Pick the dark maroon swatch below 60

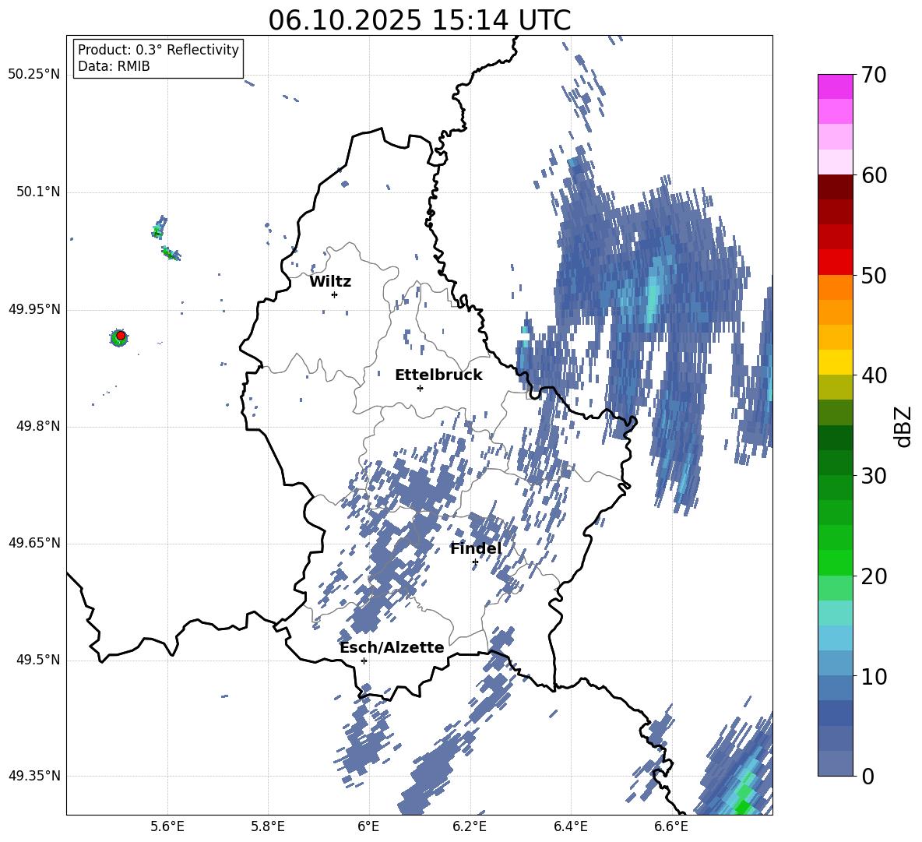point(835,187)
